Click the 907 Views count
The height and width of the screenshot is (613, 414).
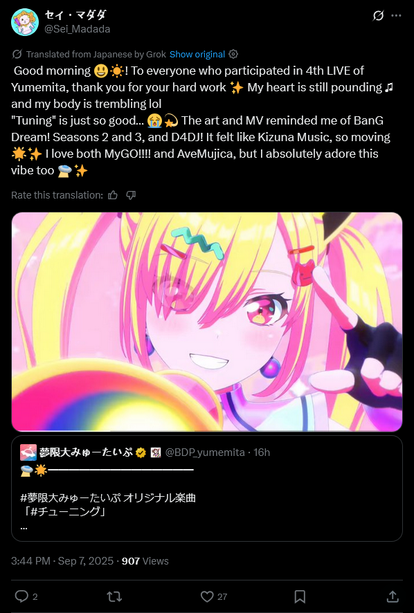[145, 561]
